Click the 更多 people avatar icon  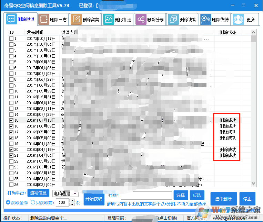tap(238, 19)
